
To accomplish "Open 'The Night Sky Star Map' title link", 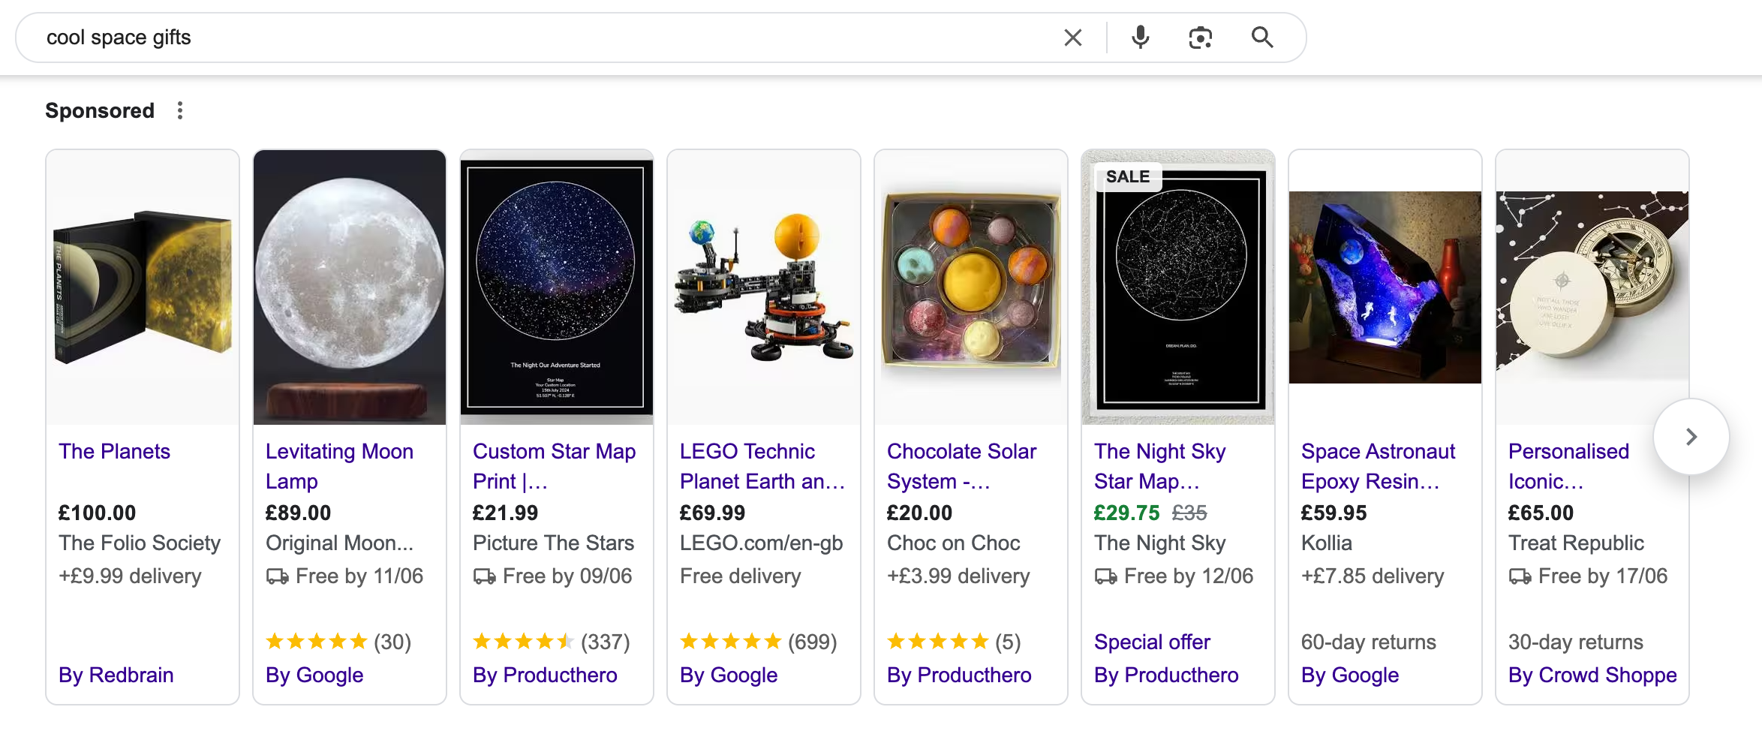I will click(1159, 466).
